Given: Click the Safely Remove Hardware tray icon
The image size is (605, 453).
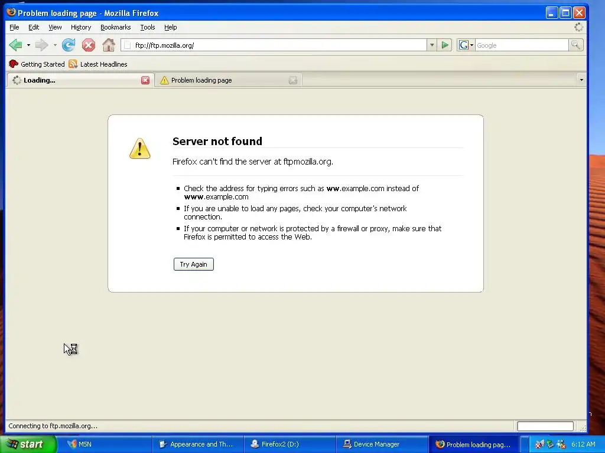Looking at the screenshot, I should click(x=550, y=444).
